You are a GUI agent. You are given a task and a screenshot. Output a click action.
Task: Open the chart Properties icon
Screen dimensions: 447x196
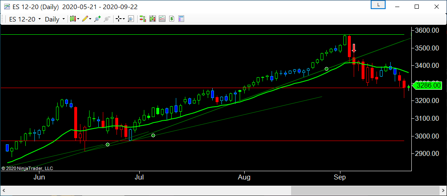click(181, 19)
